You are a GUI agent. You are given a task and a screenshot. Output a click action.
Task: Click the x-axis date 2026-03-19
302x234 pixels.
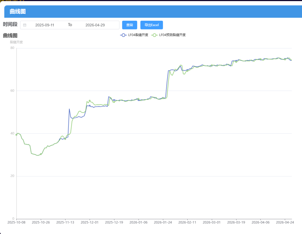click(236, 223)
